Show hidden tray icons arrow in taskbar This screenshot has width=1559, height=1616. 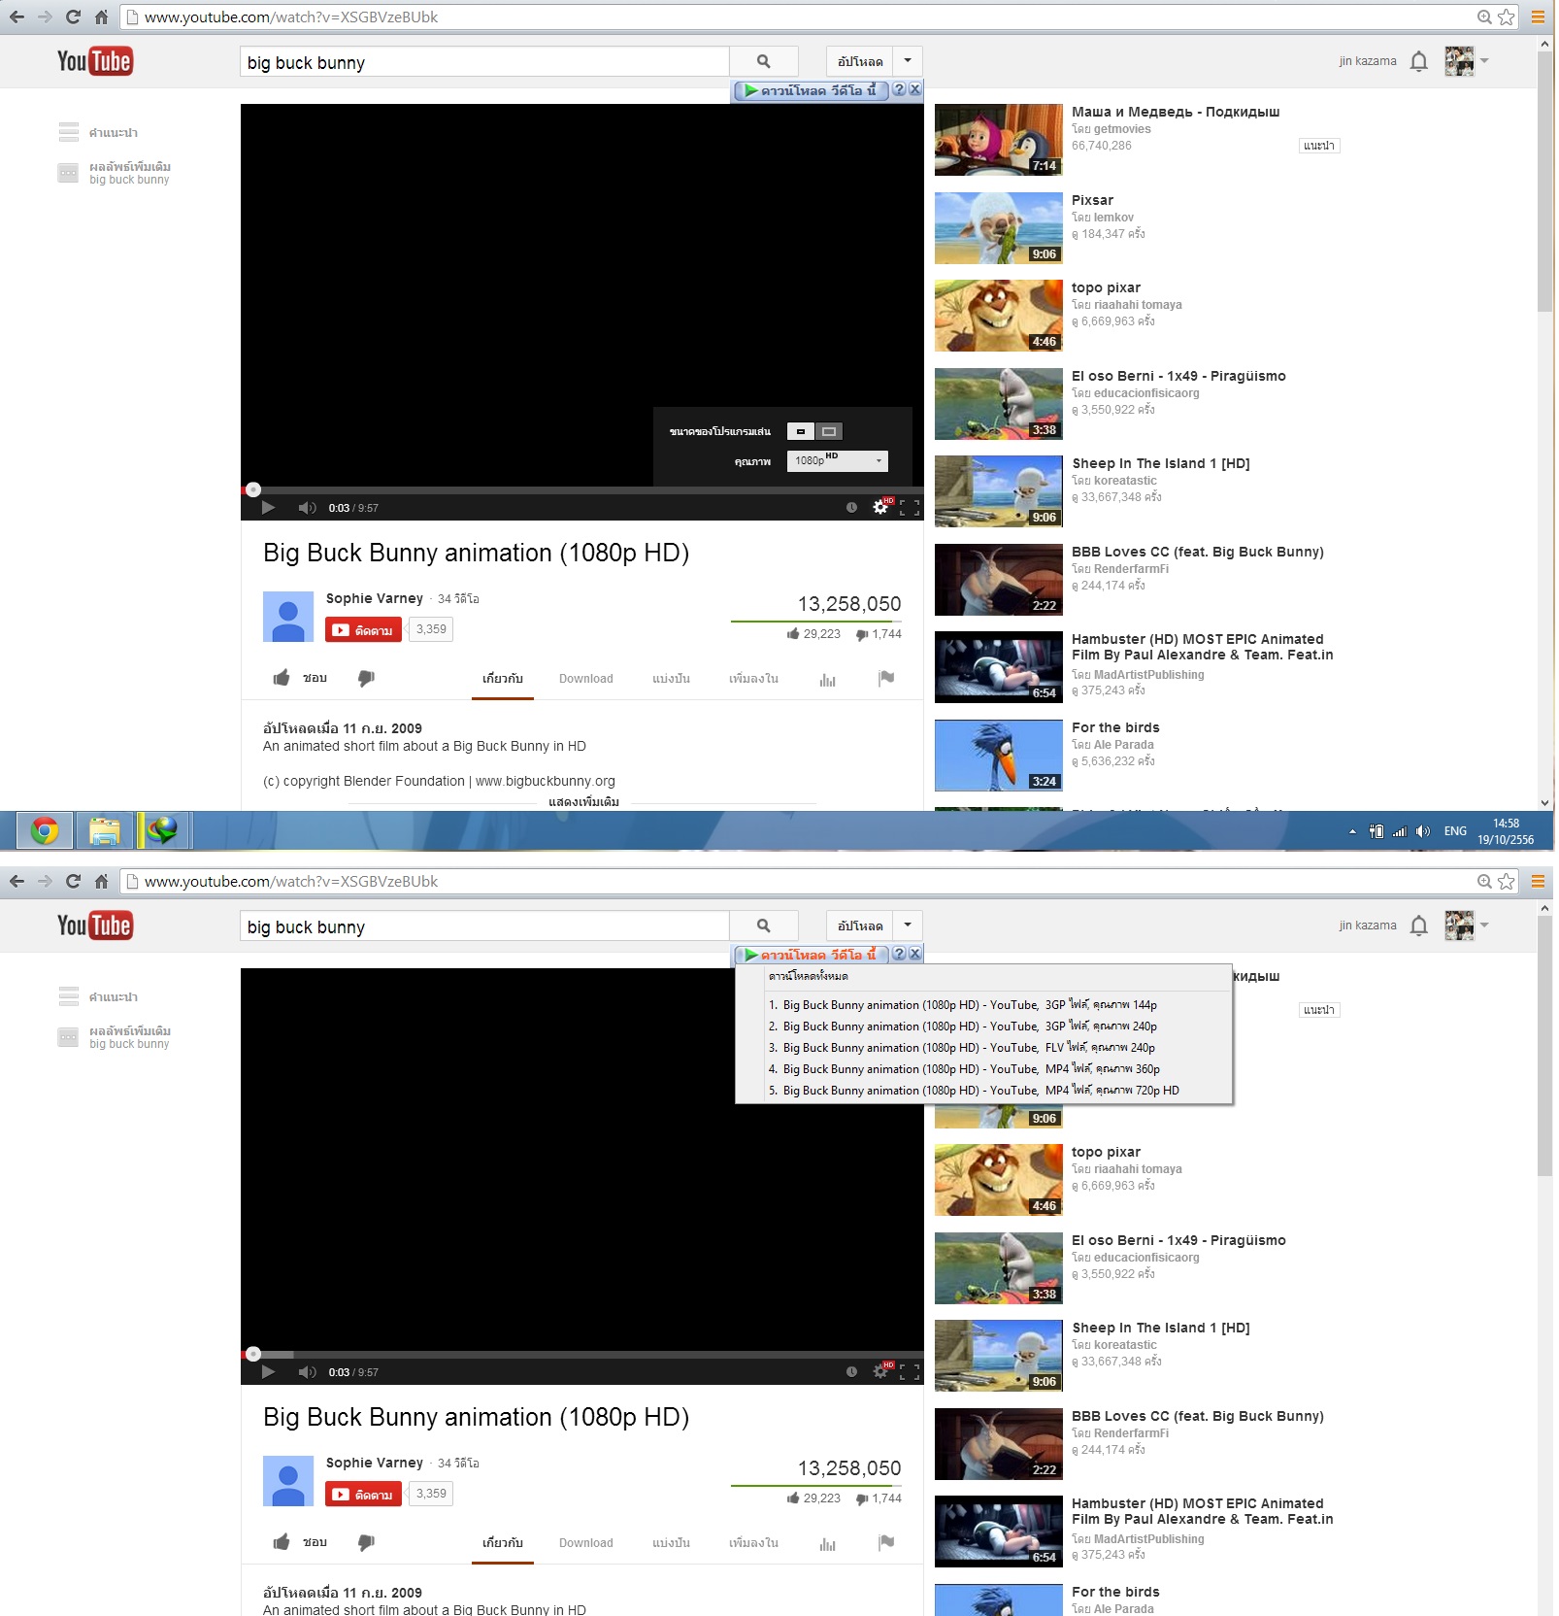[1352, 831]
